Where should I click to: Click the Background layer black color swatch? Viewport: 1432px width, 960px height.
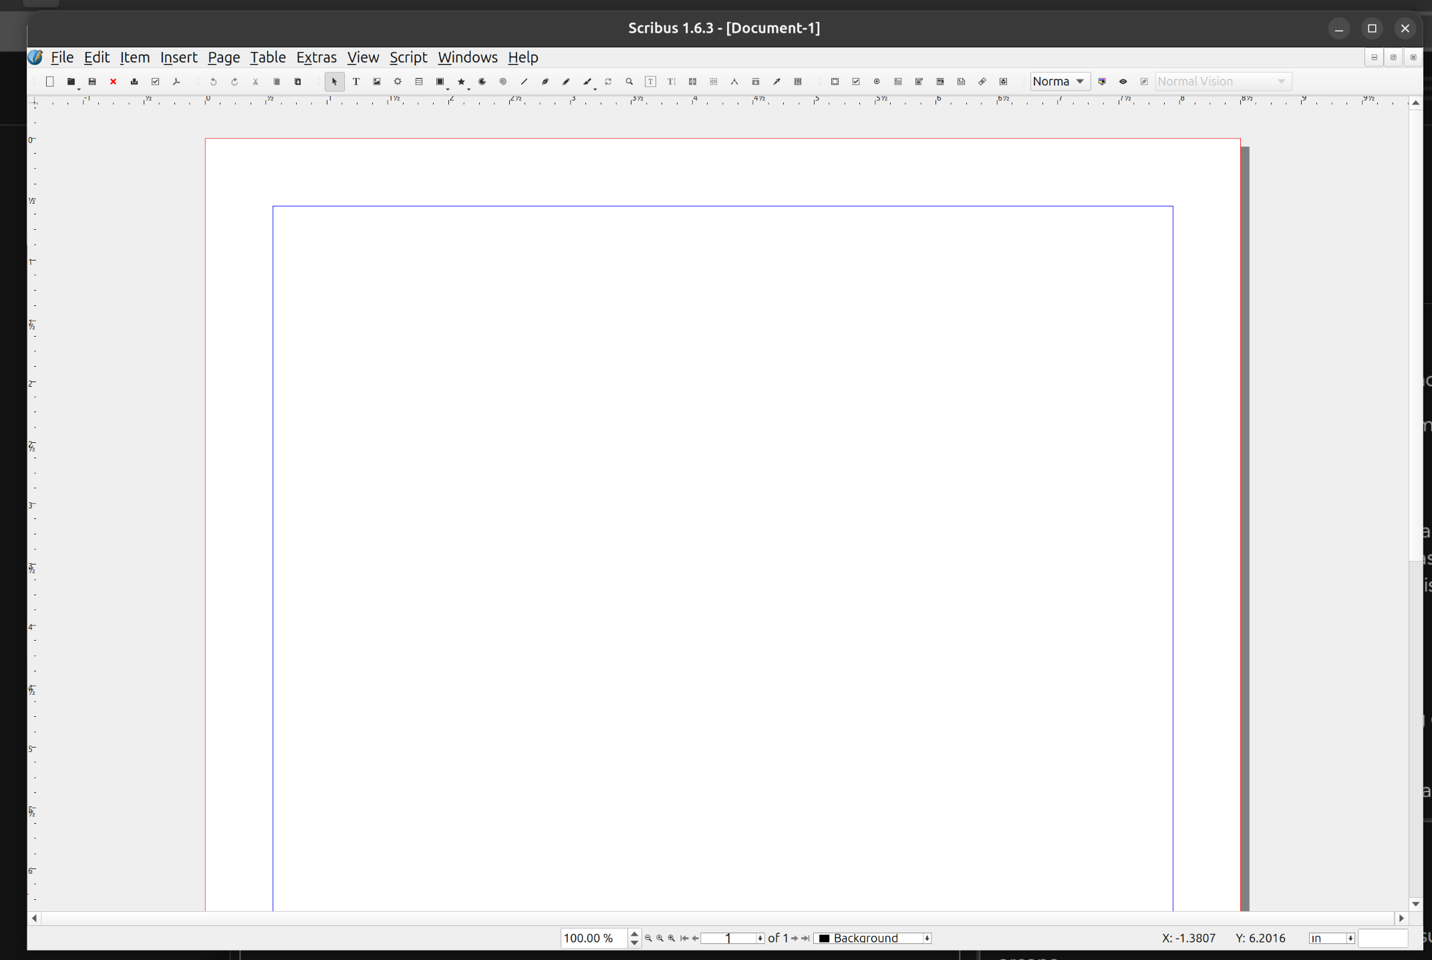tap(824, 938)
